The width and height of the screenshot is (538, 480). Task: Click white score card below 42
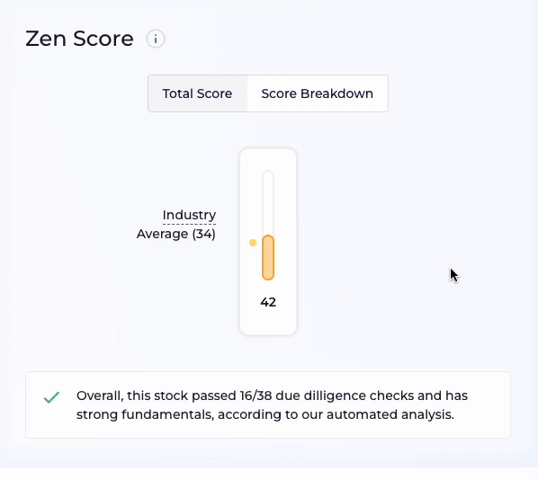(268, 321)
